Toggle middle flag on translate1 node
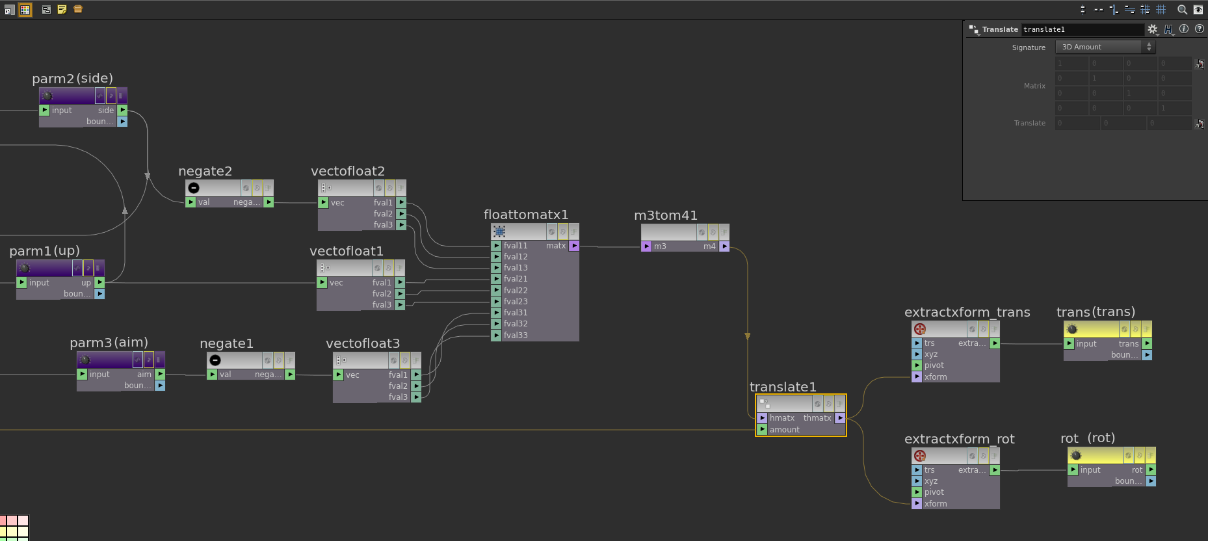This screenshot has width=1208, height=541. point(829,404)
